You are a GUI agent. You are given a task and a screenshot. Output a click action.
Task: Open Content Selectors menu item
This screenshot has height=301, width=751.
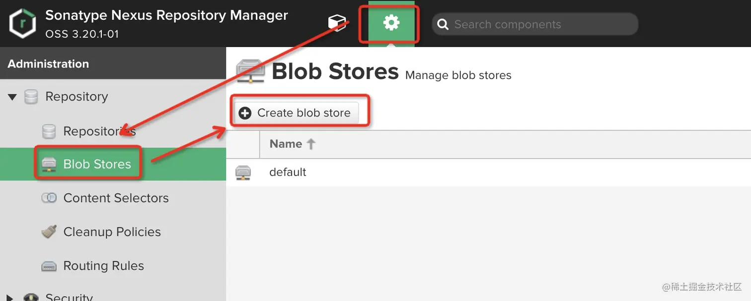(x=116, y=198)
